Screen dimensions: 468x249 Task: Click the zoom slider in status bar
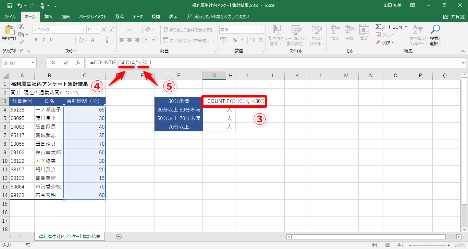[x=430, y=245]
